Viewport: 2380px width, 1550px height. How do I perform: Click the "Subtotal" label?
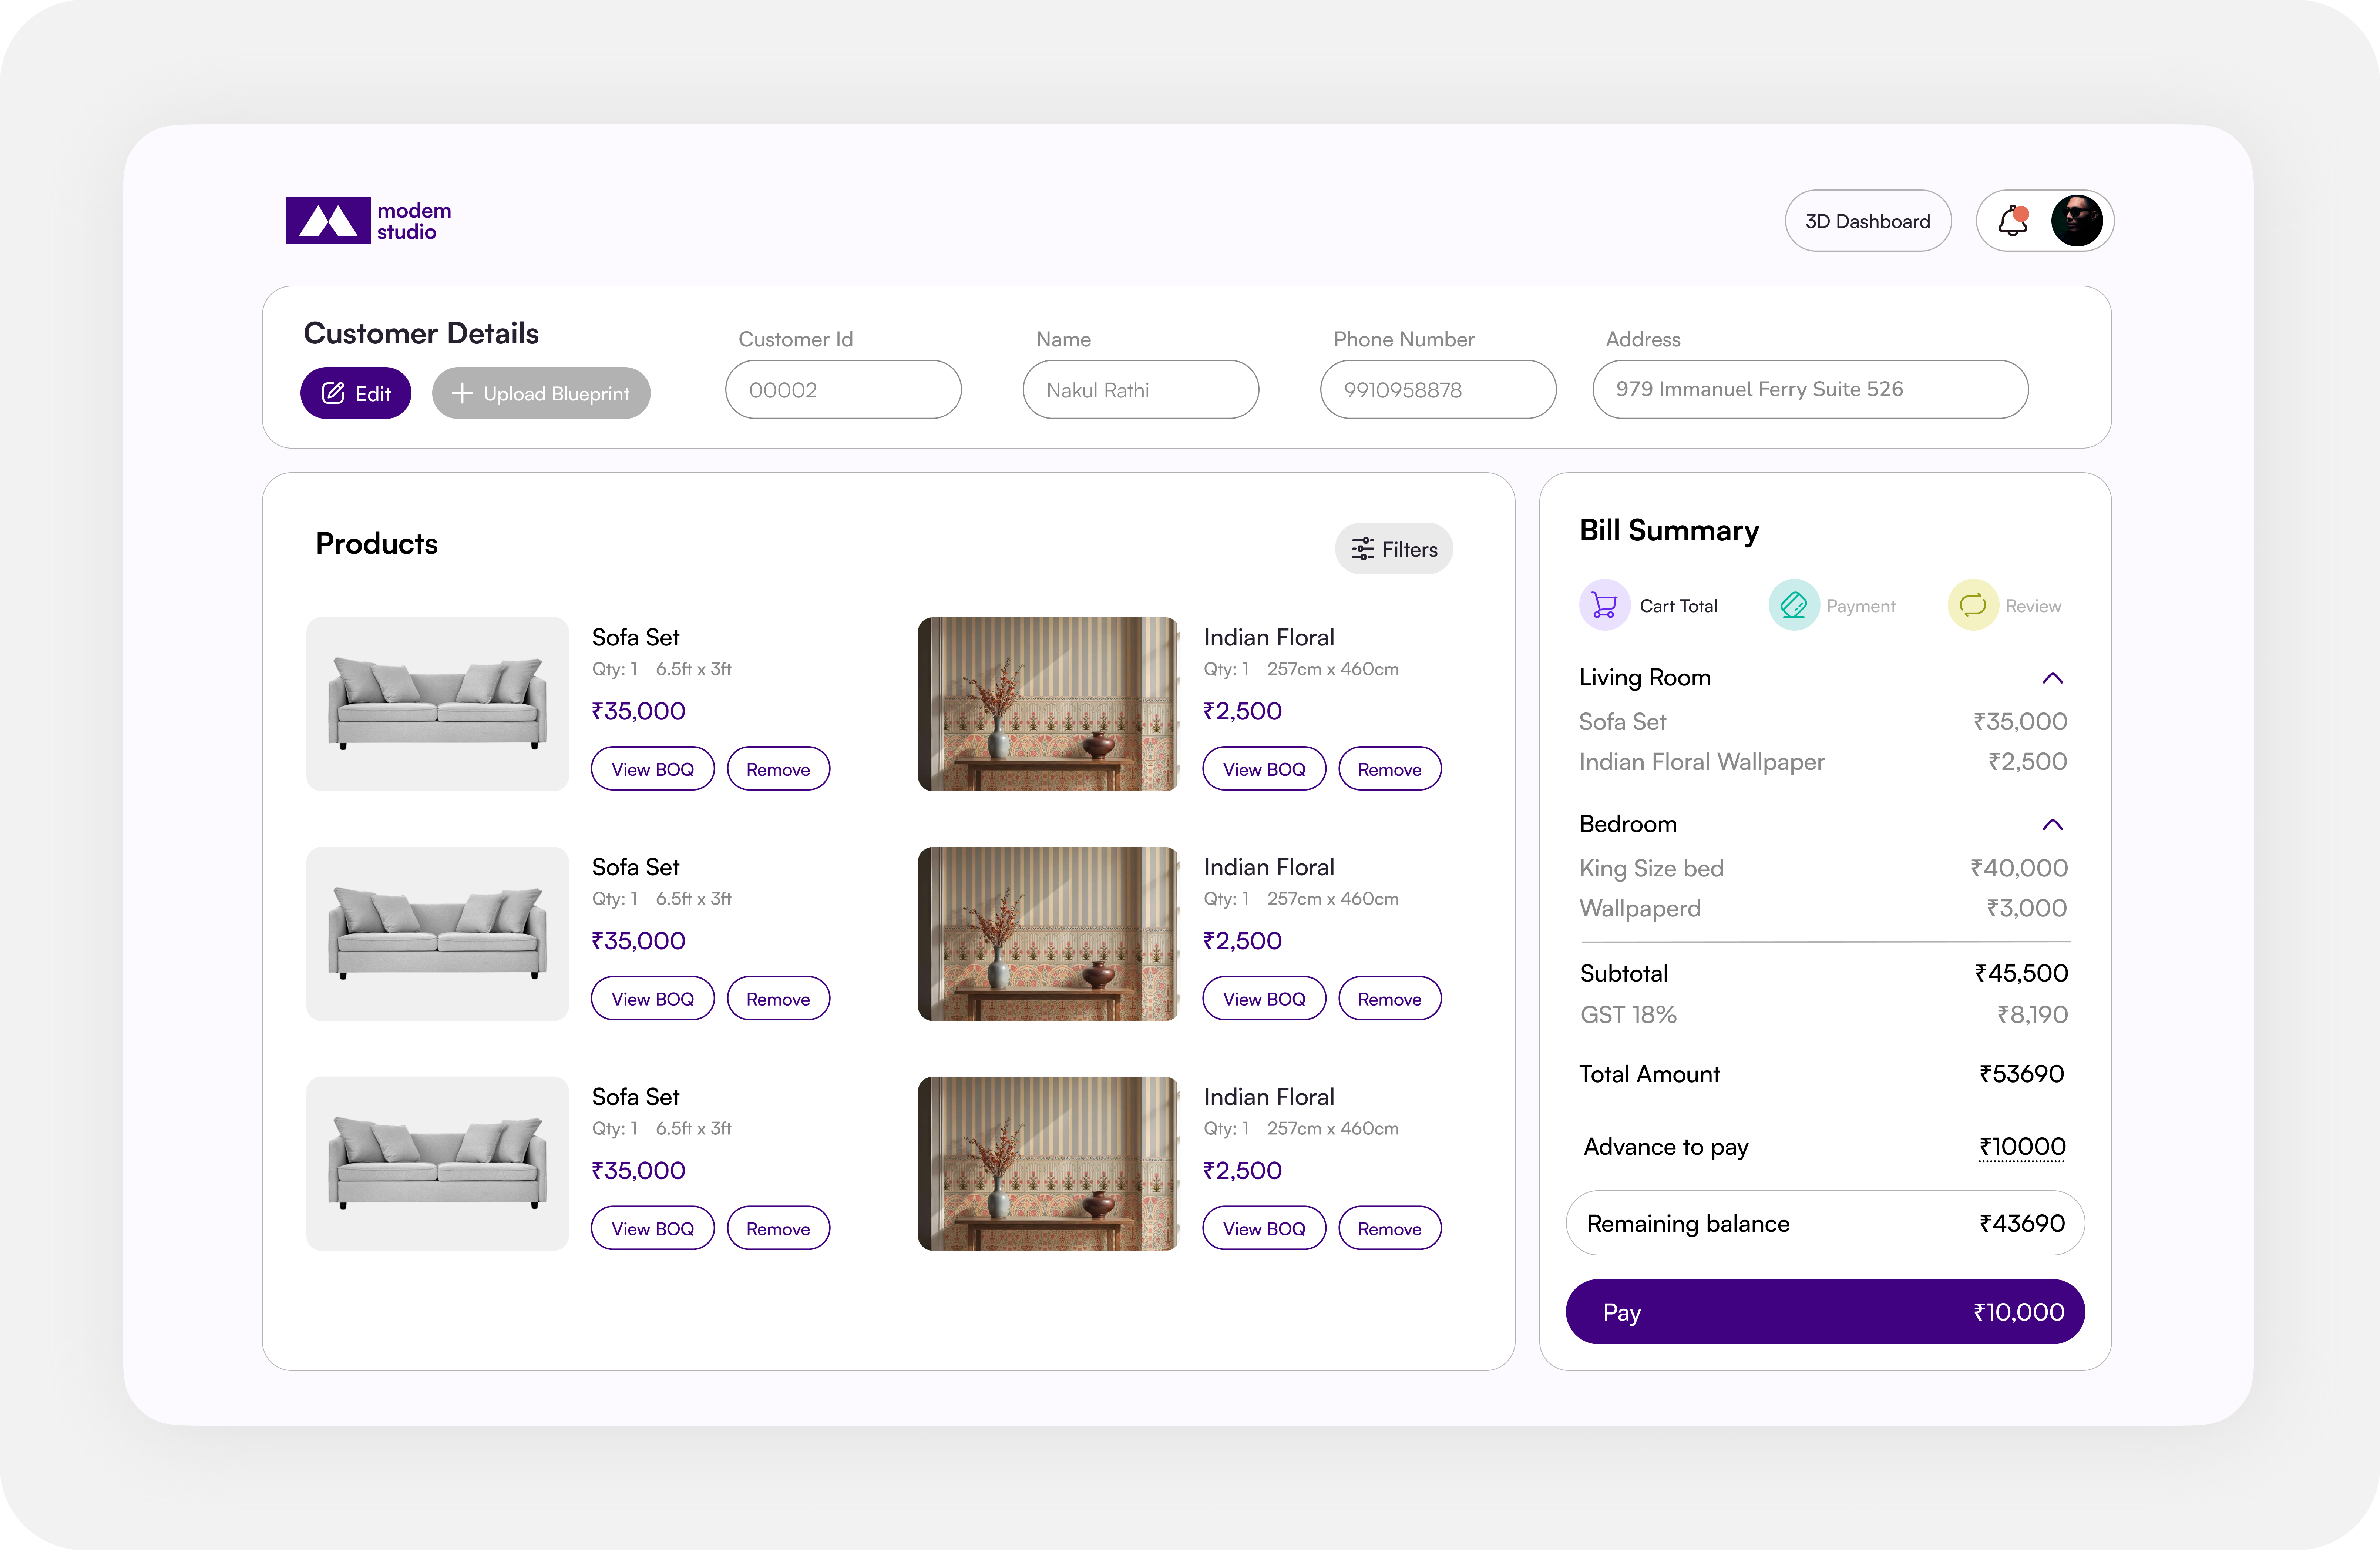1624,973
